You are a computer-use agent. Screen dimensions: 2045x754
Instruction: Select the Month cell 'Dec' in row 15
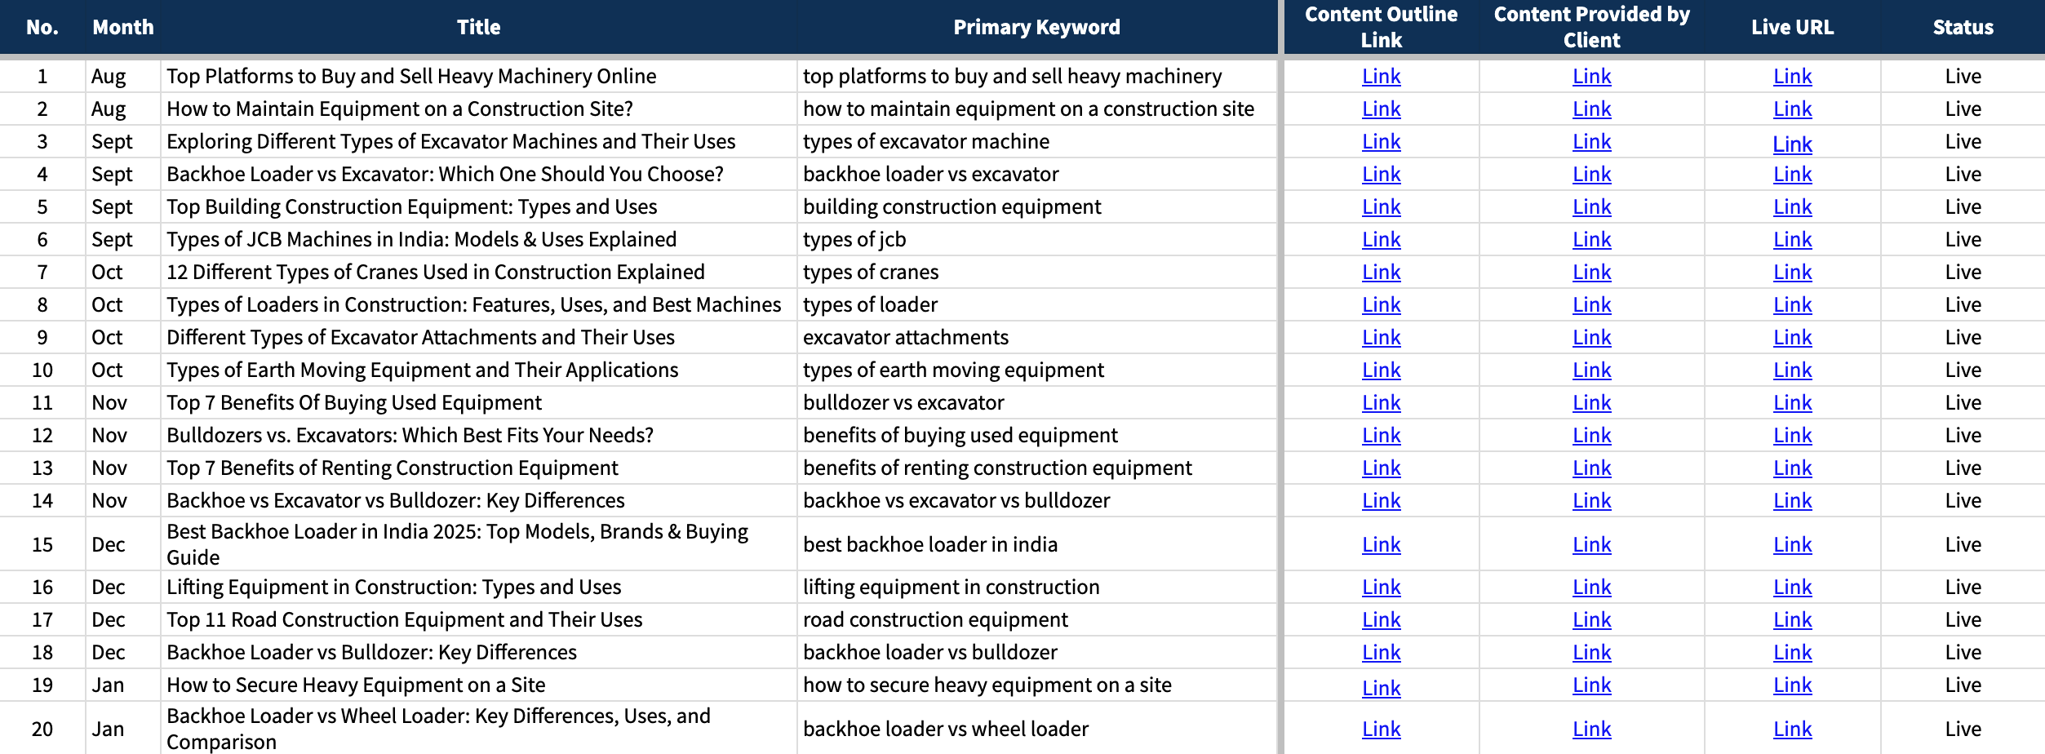click(x=122, y=544)
